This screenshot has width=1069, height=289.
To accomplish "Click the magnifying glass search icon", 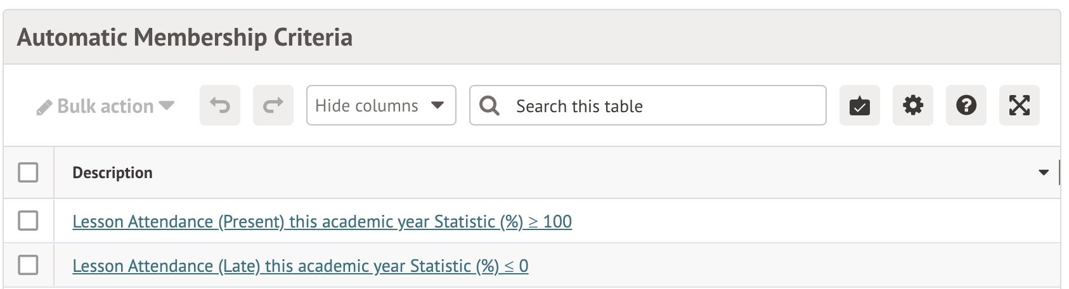I will (489, 105).
